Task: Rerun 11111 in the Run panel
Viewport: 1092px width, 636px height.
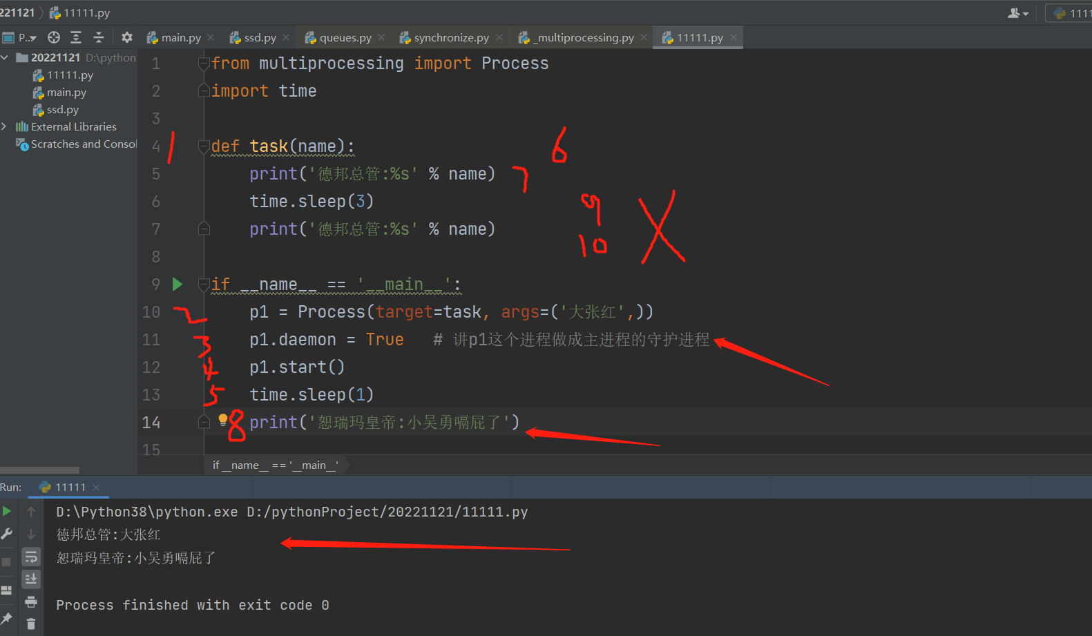Action: tap(7, 511)
